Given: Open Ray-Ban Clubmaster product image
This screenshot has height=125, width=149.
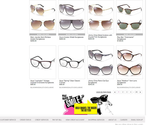Looking at the screenshot, I should (129, 17).
